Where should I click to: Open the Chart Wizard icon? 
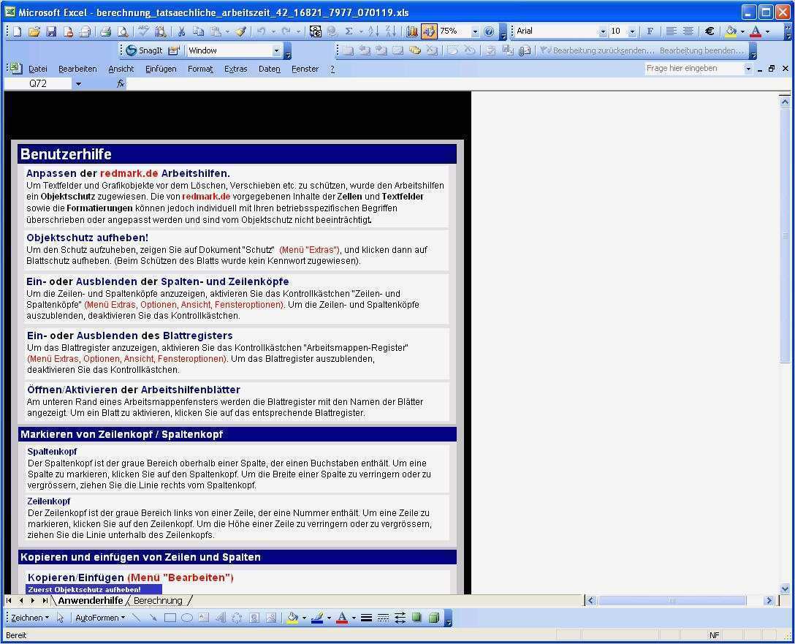pyautogui.click(x=411, y=31)
